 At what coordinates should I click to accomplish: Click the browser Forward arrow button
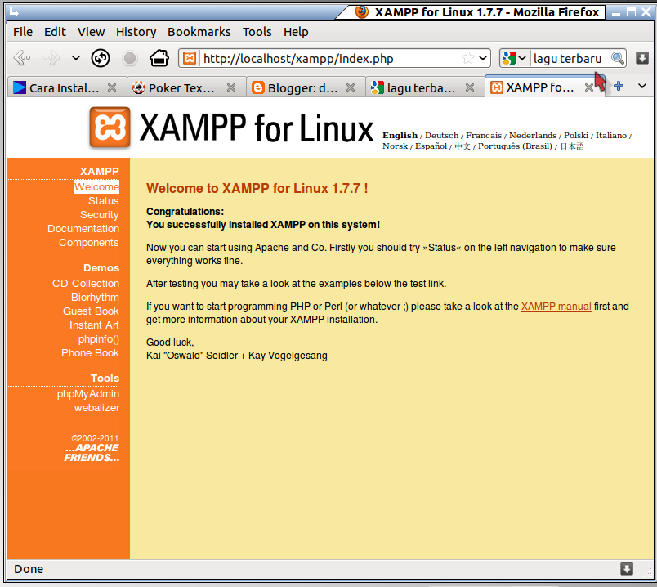pyautogui.click(x=51, y=58)
